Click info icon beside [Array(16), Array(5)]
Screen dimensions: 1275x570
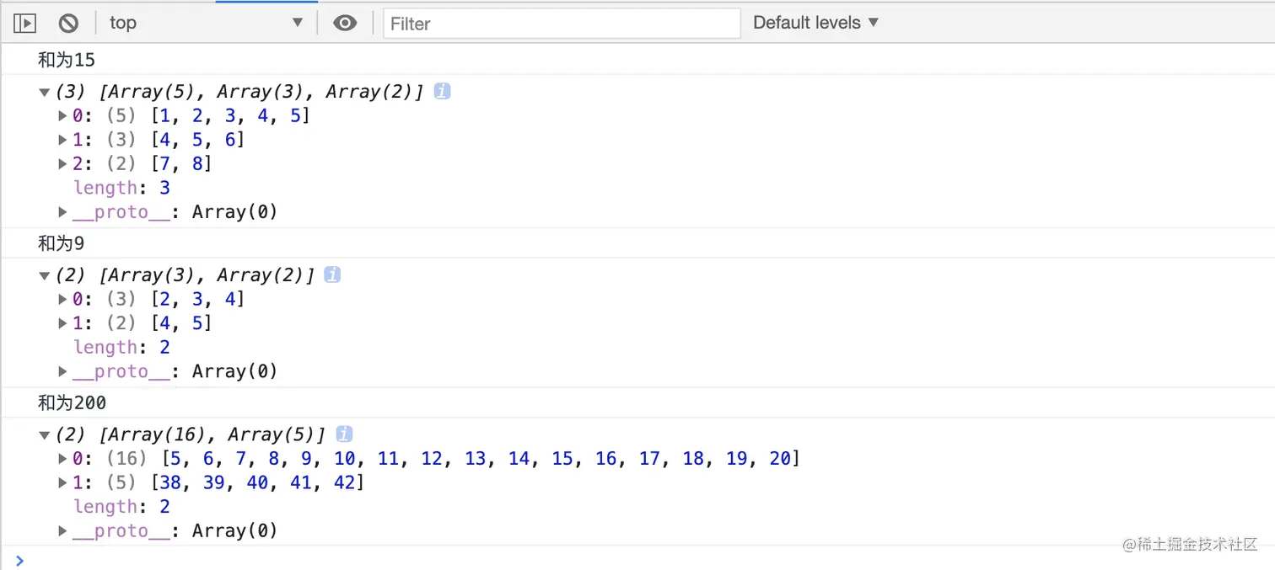click(x=344, y=434)
